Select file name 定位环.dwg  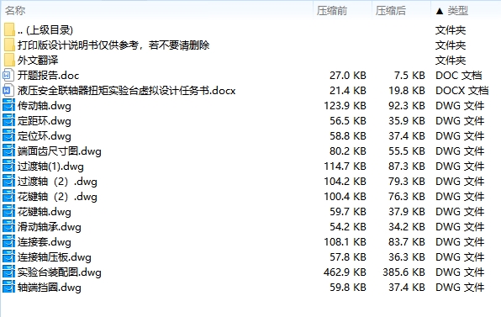[45, 136]
